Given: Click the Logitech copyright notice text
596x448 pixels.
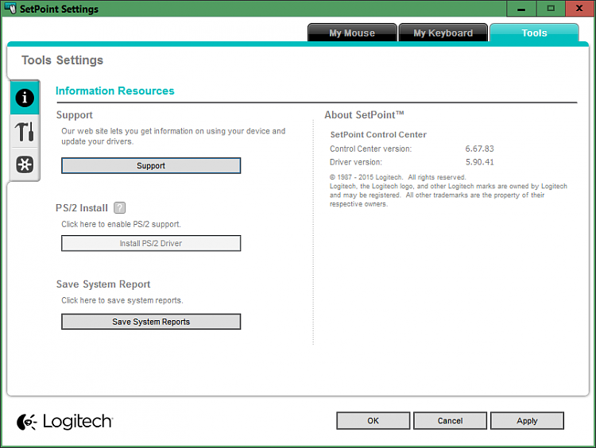Looking at the screenshot, I should (x=448, y=191).
